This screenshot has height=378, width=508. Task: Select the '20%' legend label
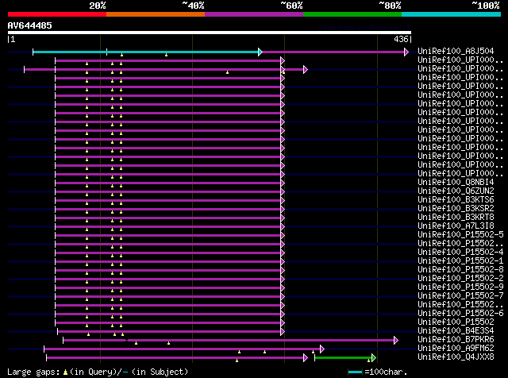(x=98, y=6)
